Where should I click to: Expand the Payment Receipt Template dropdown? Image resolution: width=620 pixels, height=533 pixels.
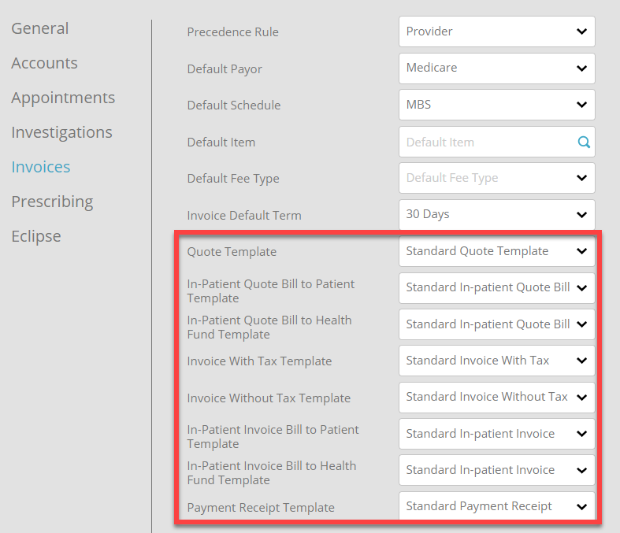tap(496, 506)
